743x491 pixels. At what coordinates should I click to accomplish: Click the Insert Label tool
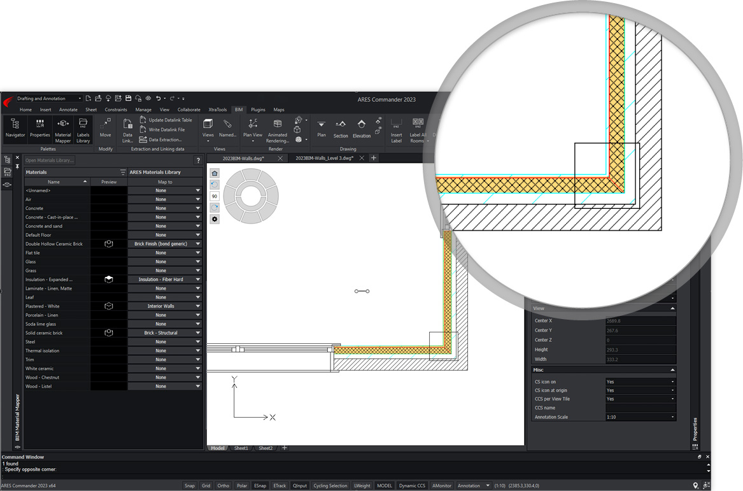396,131
